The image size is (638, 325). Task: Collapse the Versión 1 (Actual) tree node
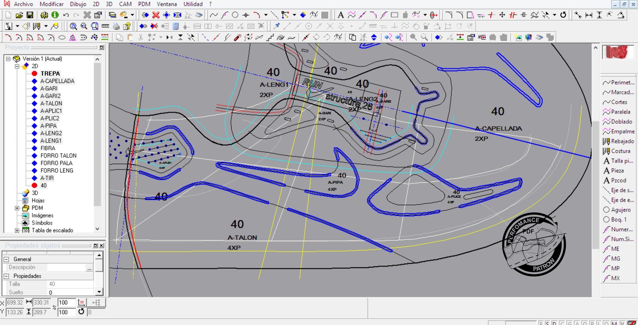click(x=8, y=59)
